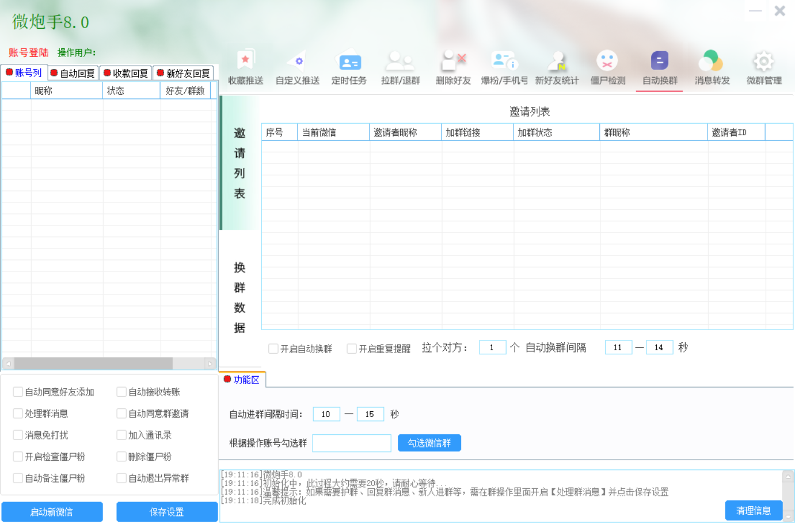795x532 pixels.
Task: Close the 微炮手 window
Action: pos(779,11)
